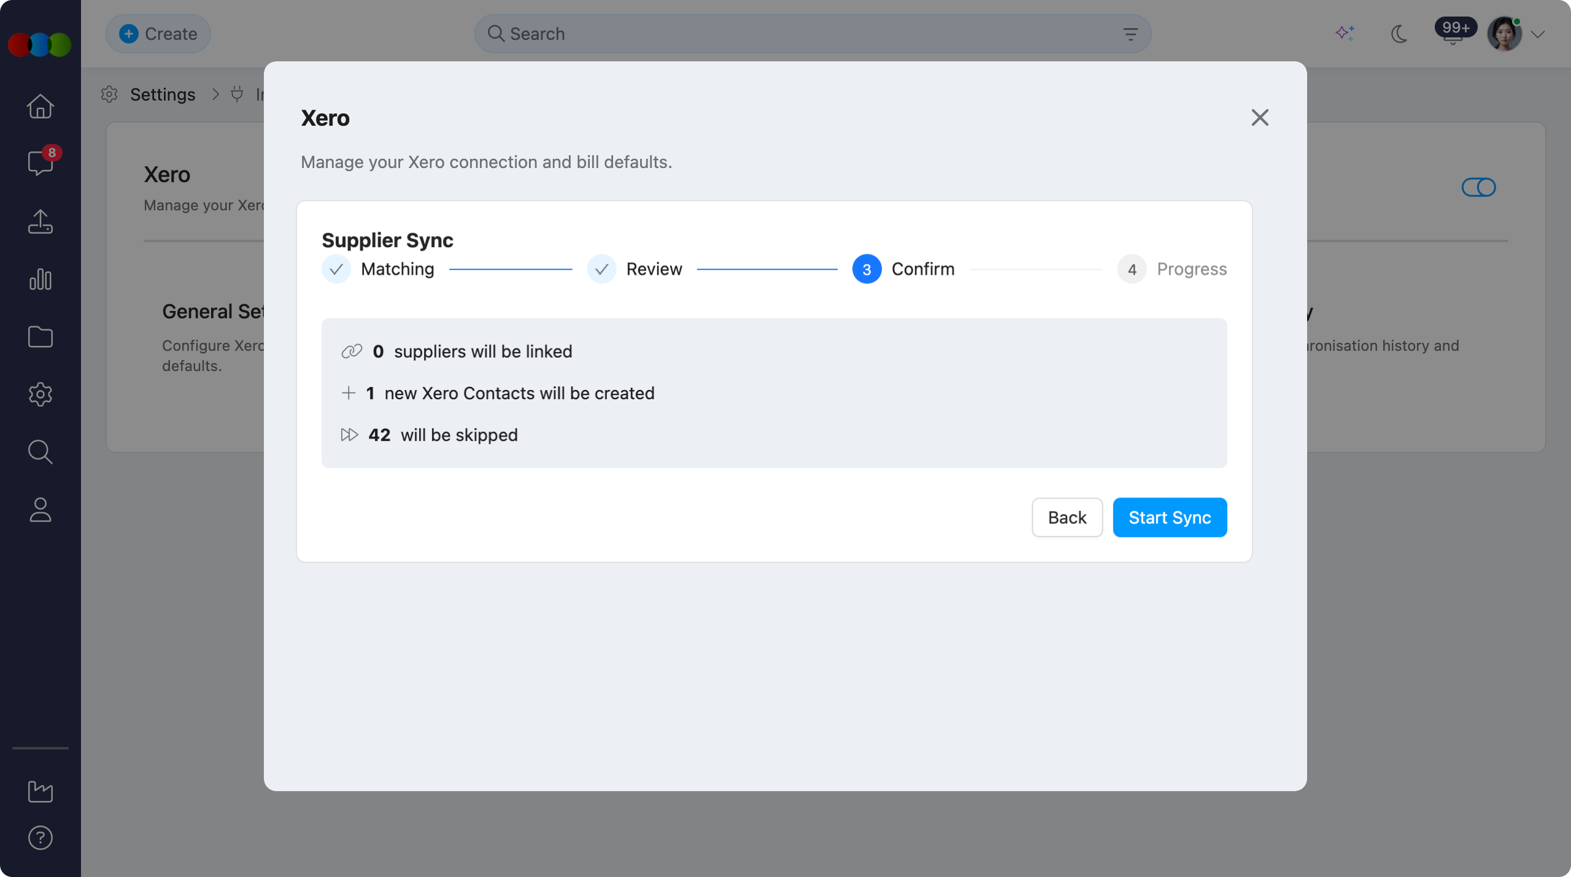Click the settings gear breadcrumb icon
Viewport: 1571px width, 877px height.
click(x=109, y=94)
